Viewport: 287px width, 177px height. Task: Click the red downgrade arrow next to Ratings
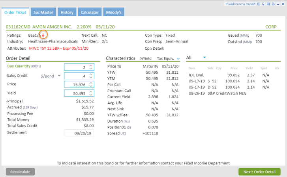click(43, 35)
